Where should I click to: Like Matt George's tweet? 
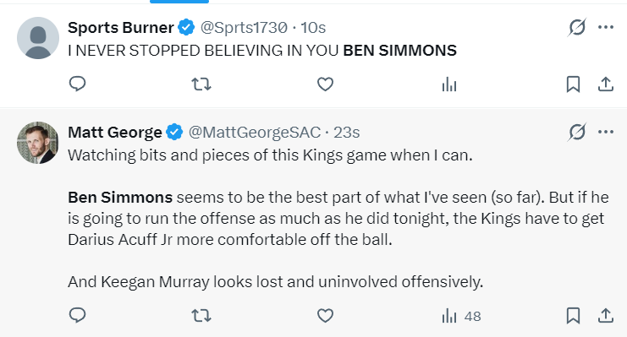(x=325, y=316)
